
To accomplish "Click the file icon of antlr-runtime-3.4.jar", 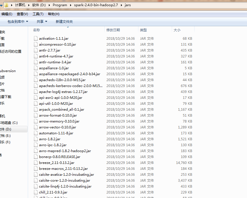I will coord(36,62).
